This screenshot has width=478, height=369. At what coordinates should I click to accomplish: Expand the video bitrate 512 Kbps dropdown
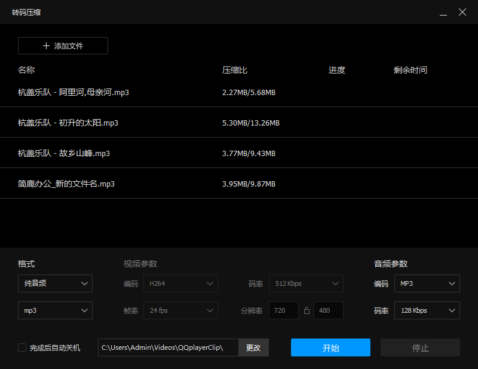click(x=306, y=283)
